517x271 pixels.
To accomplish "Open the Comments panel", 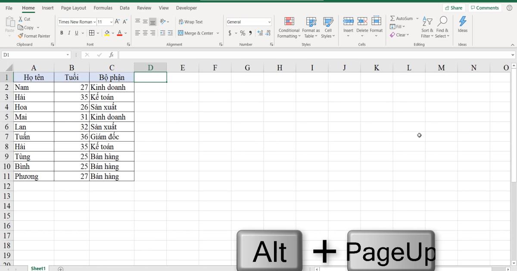I will click(485, 7).
